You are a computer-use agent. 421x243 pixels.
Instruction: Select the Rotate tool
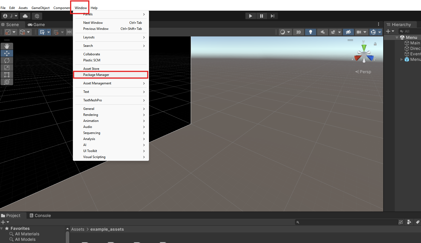pyautogui.click(x=7, y=60)
